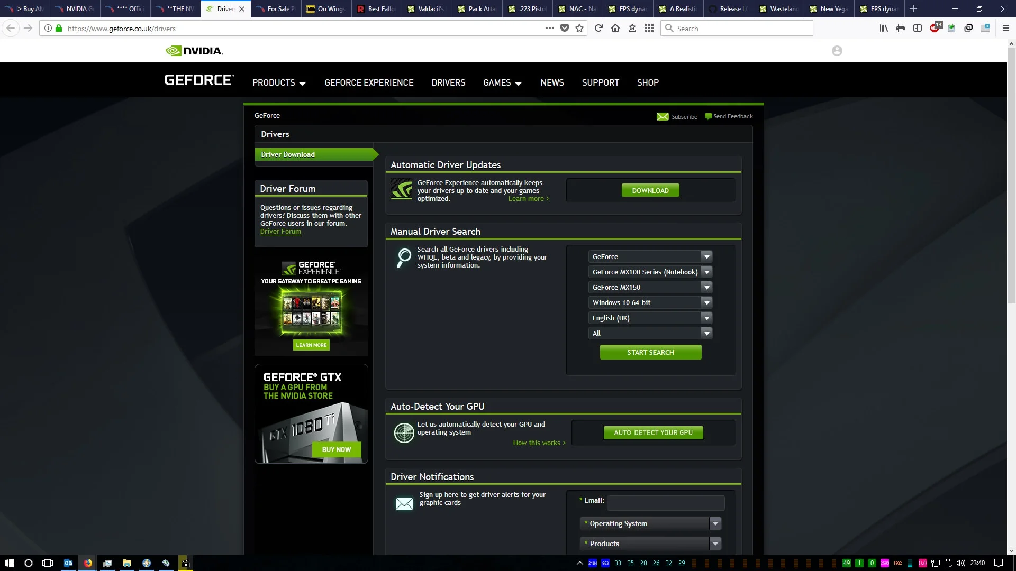Click AUTO DETECT YOUR GPU button
1016x571 pixels.
coord(653,432)
